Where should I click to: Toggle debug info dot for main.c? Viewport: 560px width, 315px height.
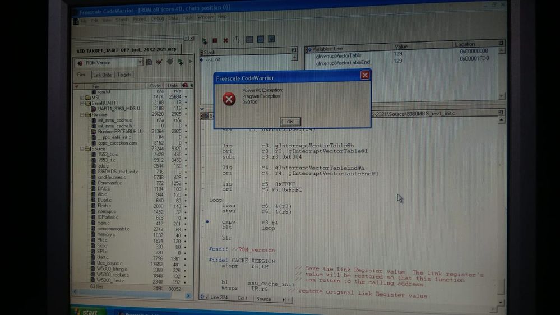click(x=185, y=223)
